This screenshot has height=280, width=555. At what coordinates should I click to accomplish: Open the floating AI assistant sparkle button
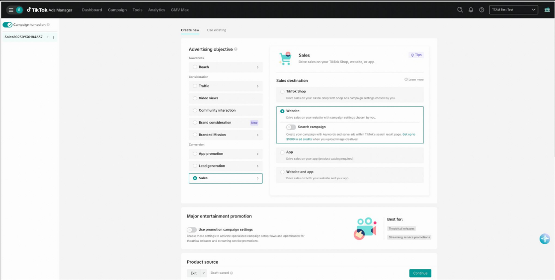coord(545,239)
